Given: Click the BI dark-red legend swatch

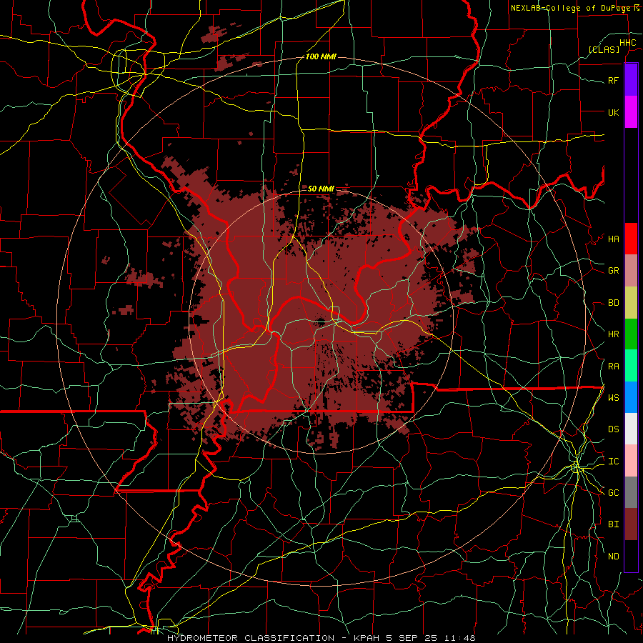Looking at the screenshot, I should (x=631, y=524).
